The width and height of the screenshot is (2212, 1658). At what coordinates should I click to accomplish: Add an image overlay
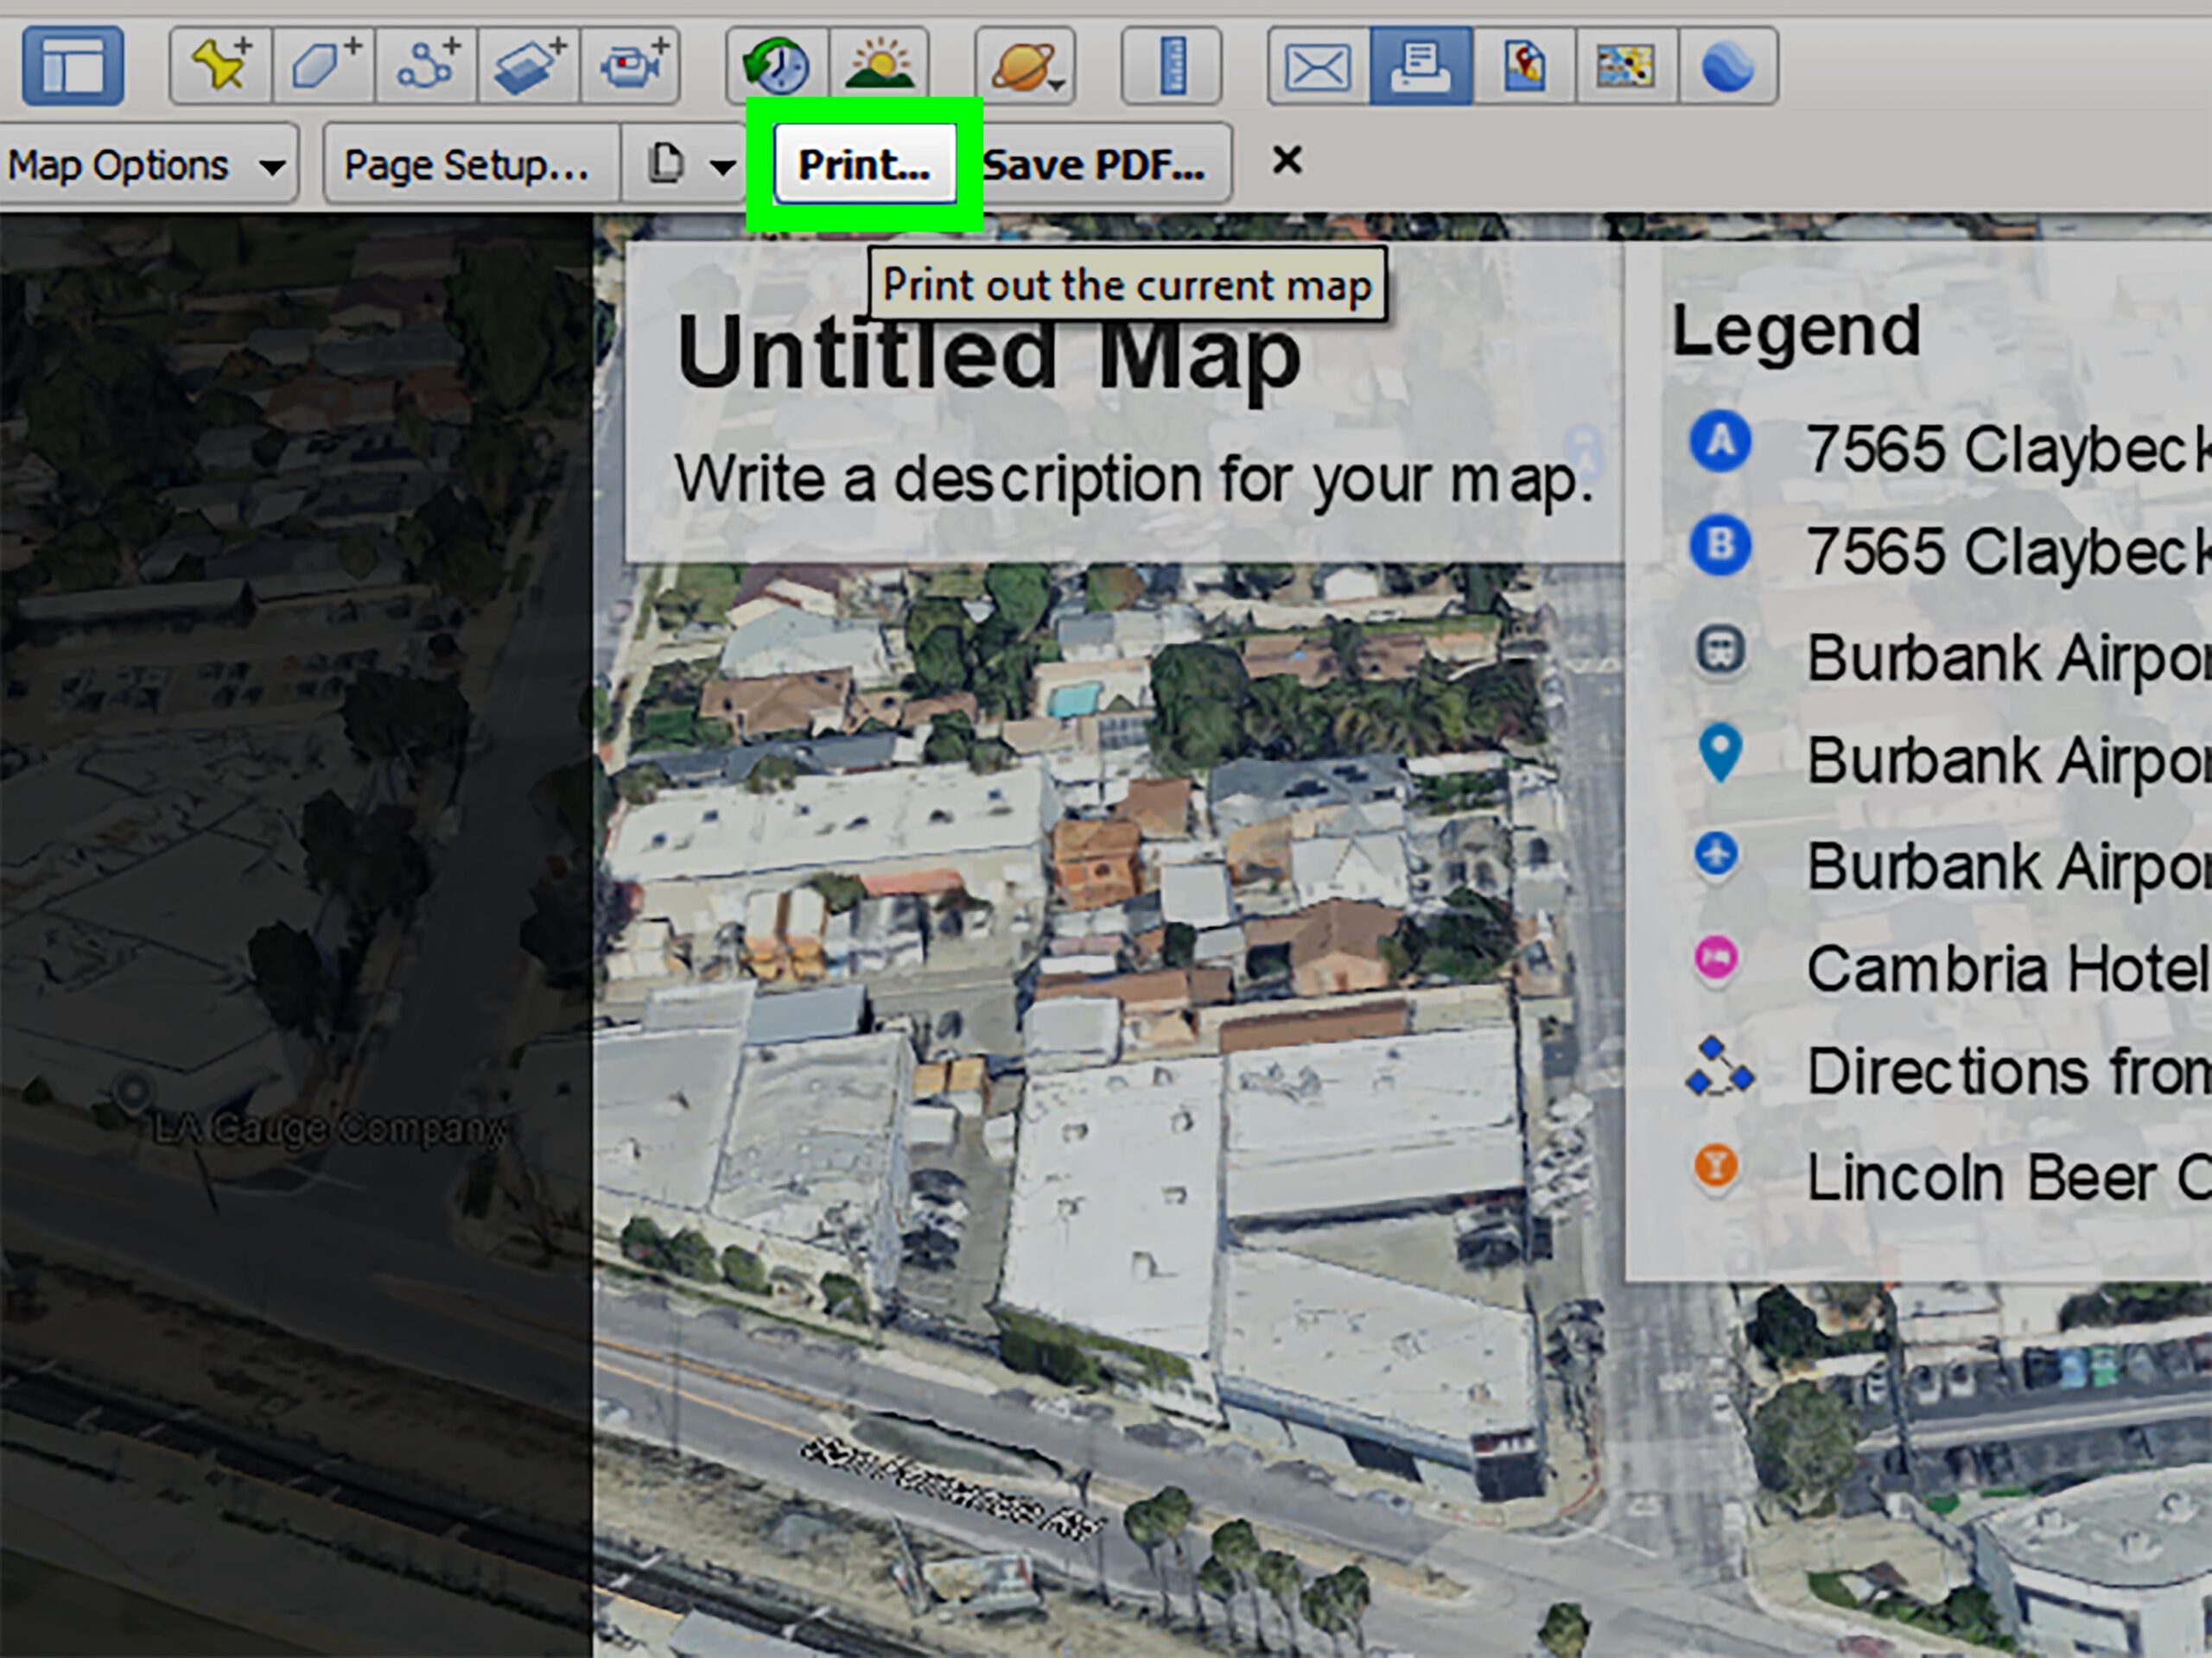(529, 66)
